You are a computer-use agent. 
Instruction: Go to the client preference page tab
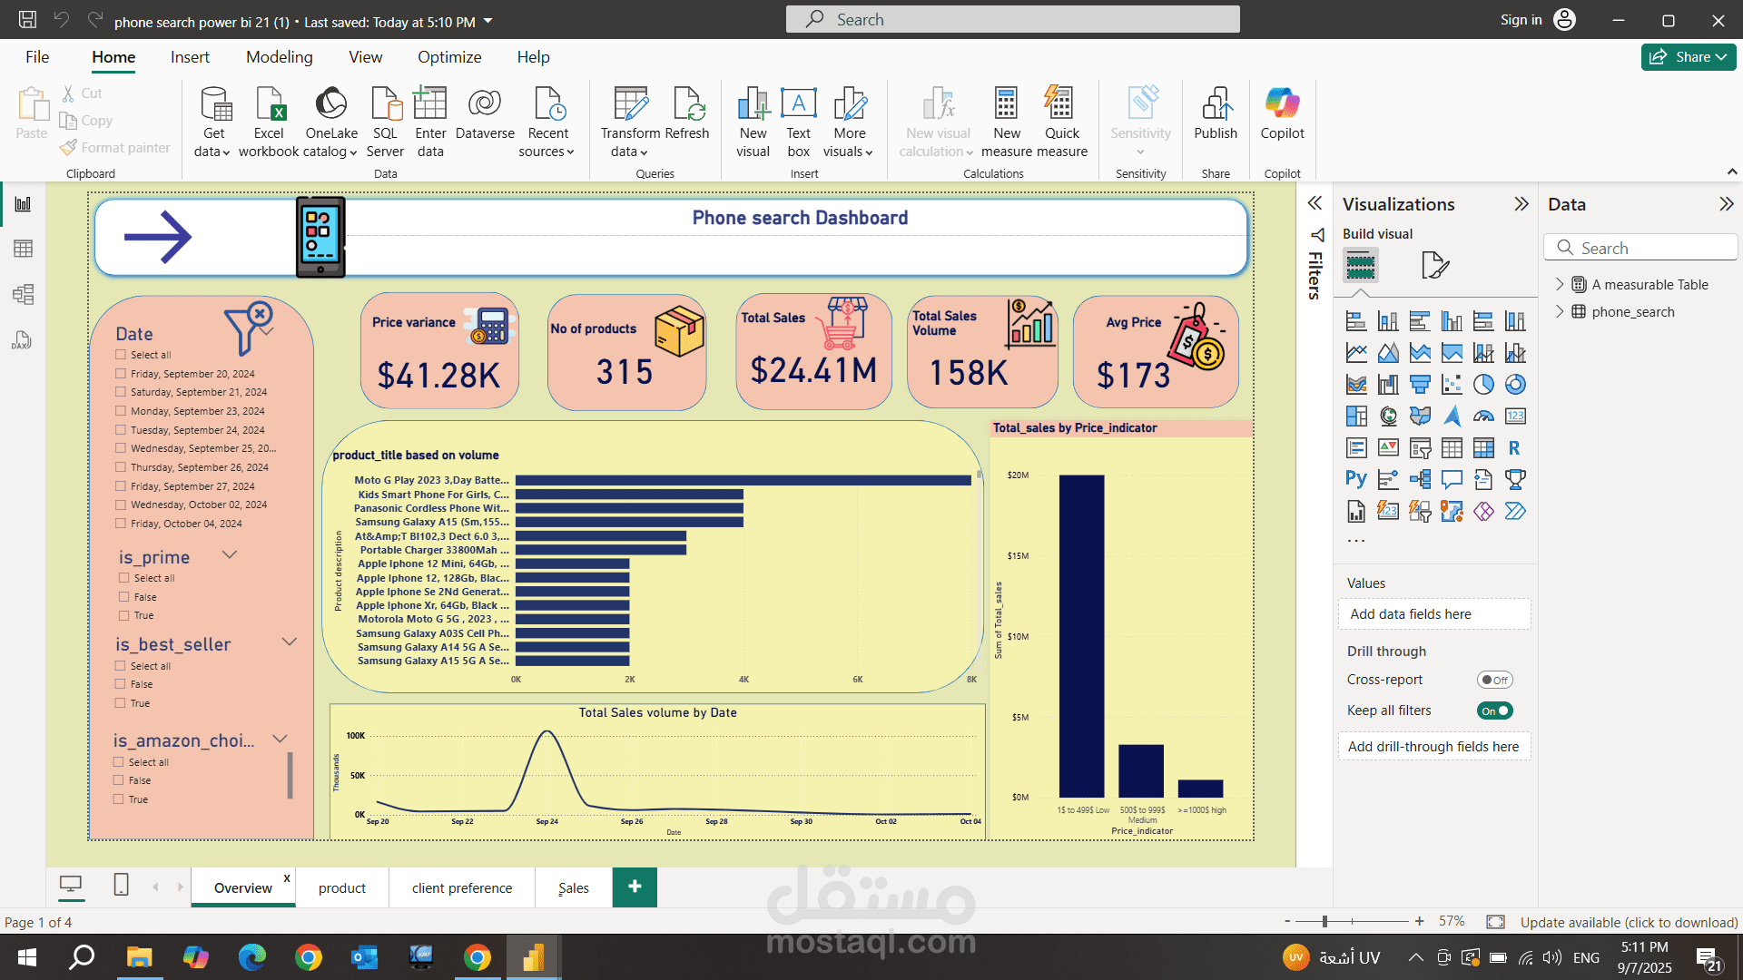pyautogui.click(x=462, y=887)
